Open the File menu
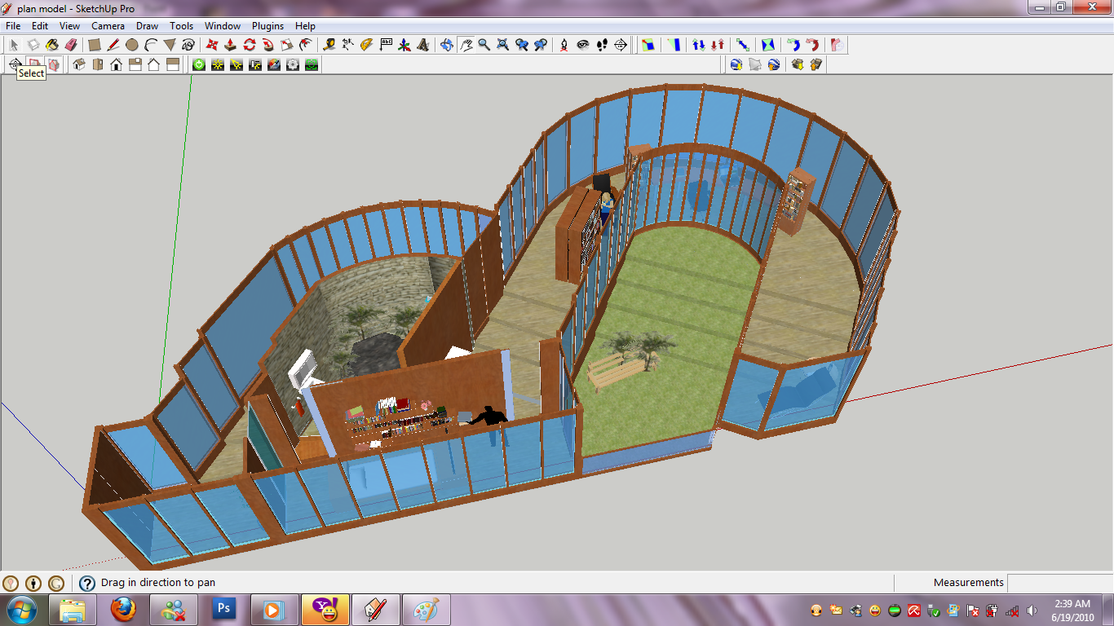The width and height of the screenshot is (1114, 626). [x=13, y=26]
